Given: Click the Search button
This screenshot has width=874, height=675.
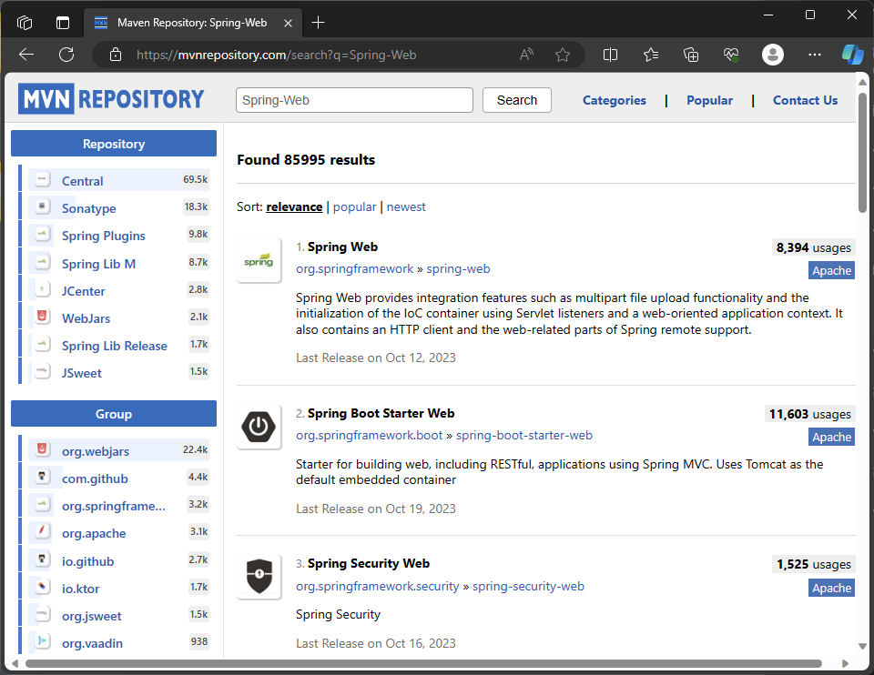Looking at the screenshot, I should tap(517, 100).
